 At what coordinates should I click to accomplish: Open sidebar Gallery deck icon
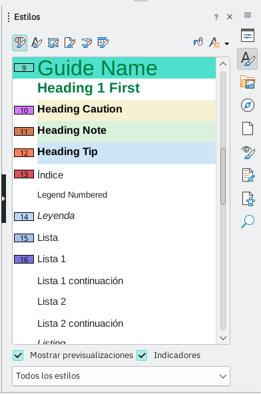coord(248,82)
